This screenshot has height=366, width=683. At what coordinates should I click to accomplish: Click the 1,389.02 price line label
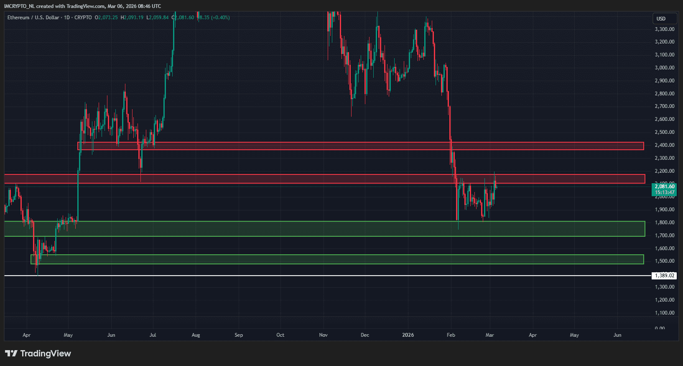coord(664,276)
